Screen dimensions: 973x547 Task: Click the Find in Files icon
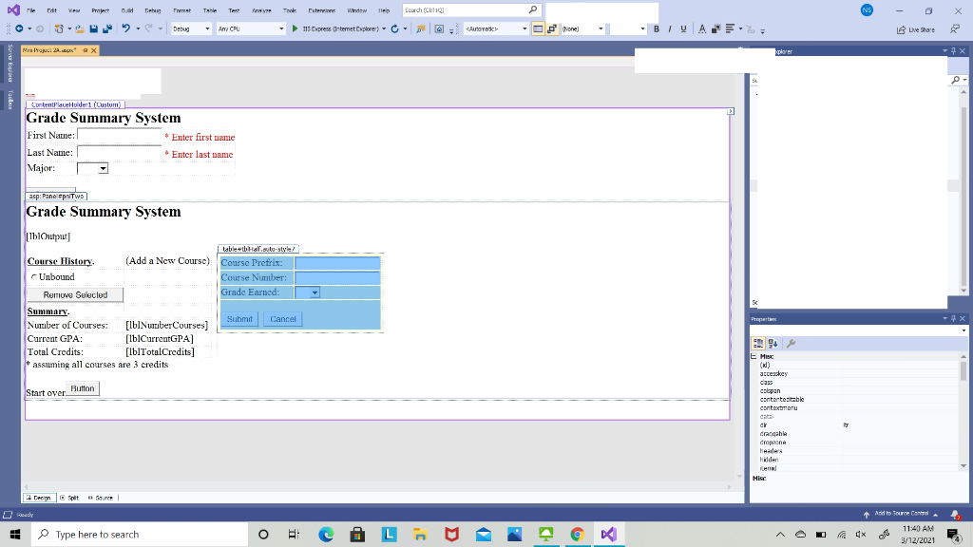coord(421,28)
